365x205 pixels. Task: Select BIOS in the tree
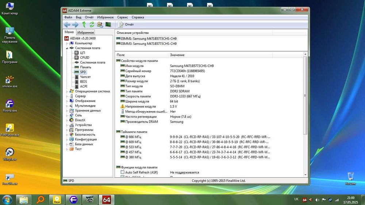tap(83, 82)
